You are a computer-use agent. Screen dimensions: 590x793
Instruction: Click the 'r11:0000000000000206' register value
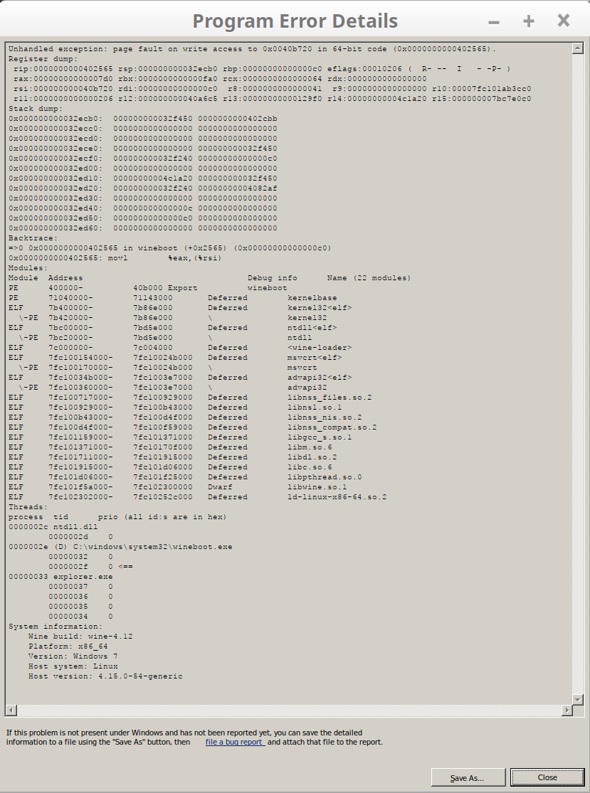[63, 99]
